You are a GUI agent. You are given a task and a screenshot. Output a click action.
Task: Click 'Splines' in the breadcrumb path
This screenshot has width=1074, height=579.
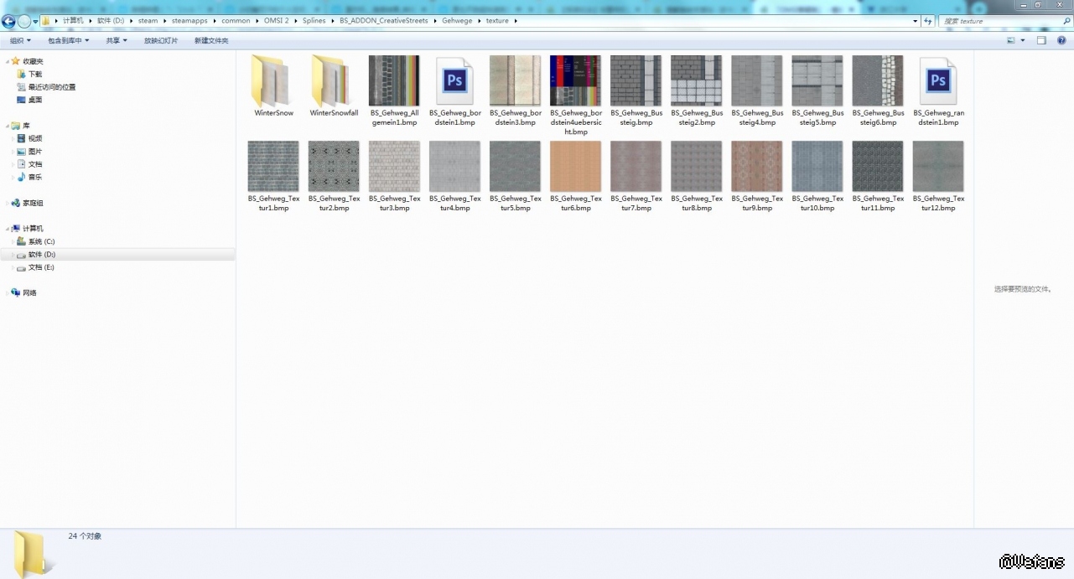314,21
